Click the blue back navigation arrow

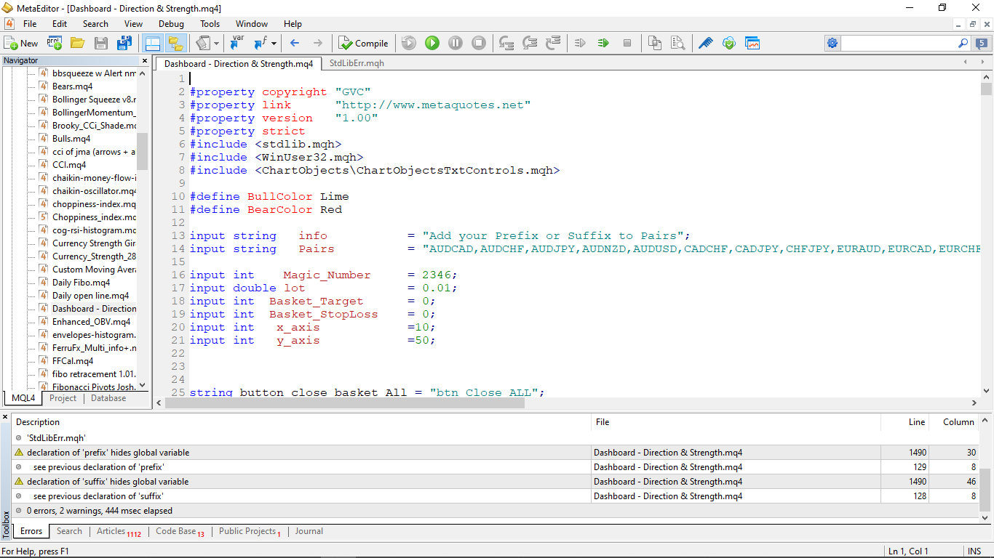(x=295, y=43)
